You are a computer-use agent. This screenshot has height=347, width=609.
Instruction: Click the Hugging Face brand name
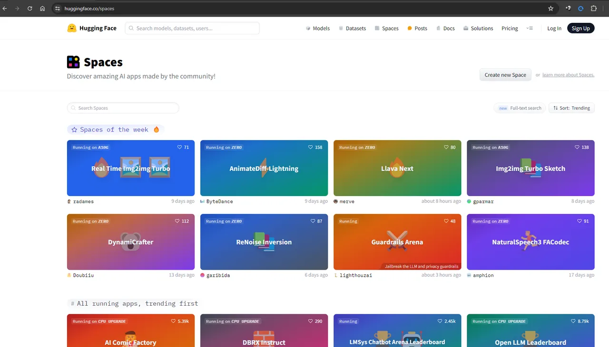tap(98, 28)
